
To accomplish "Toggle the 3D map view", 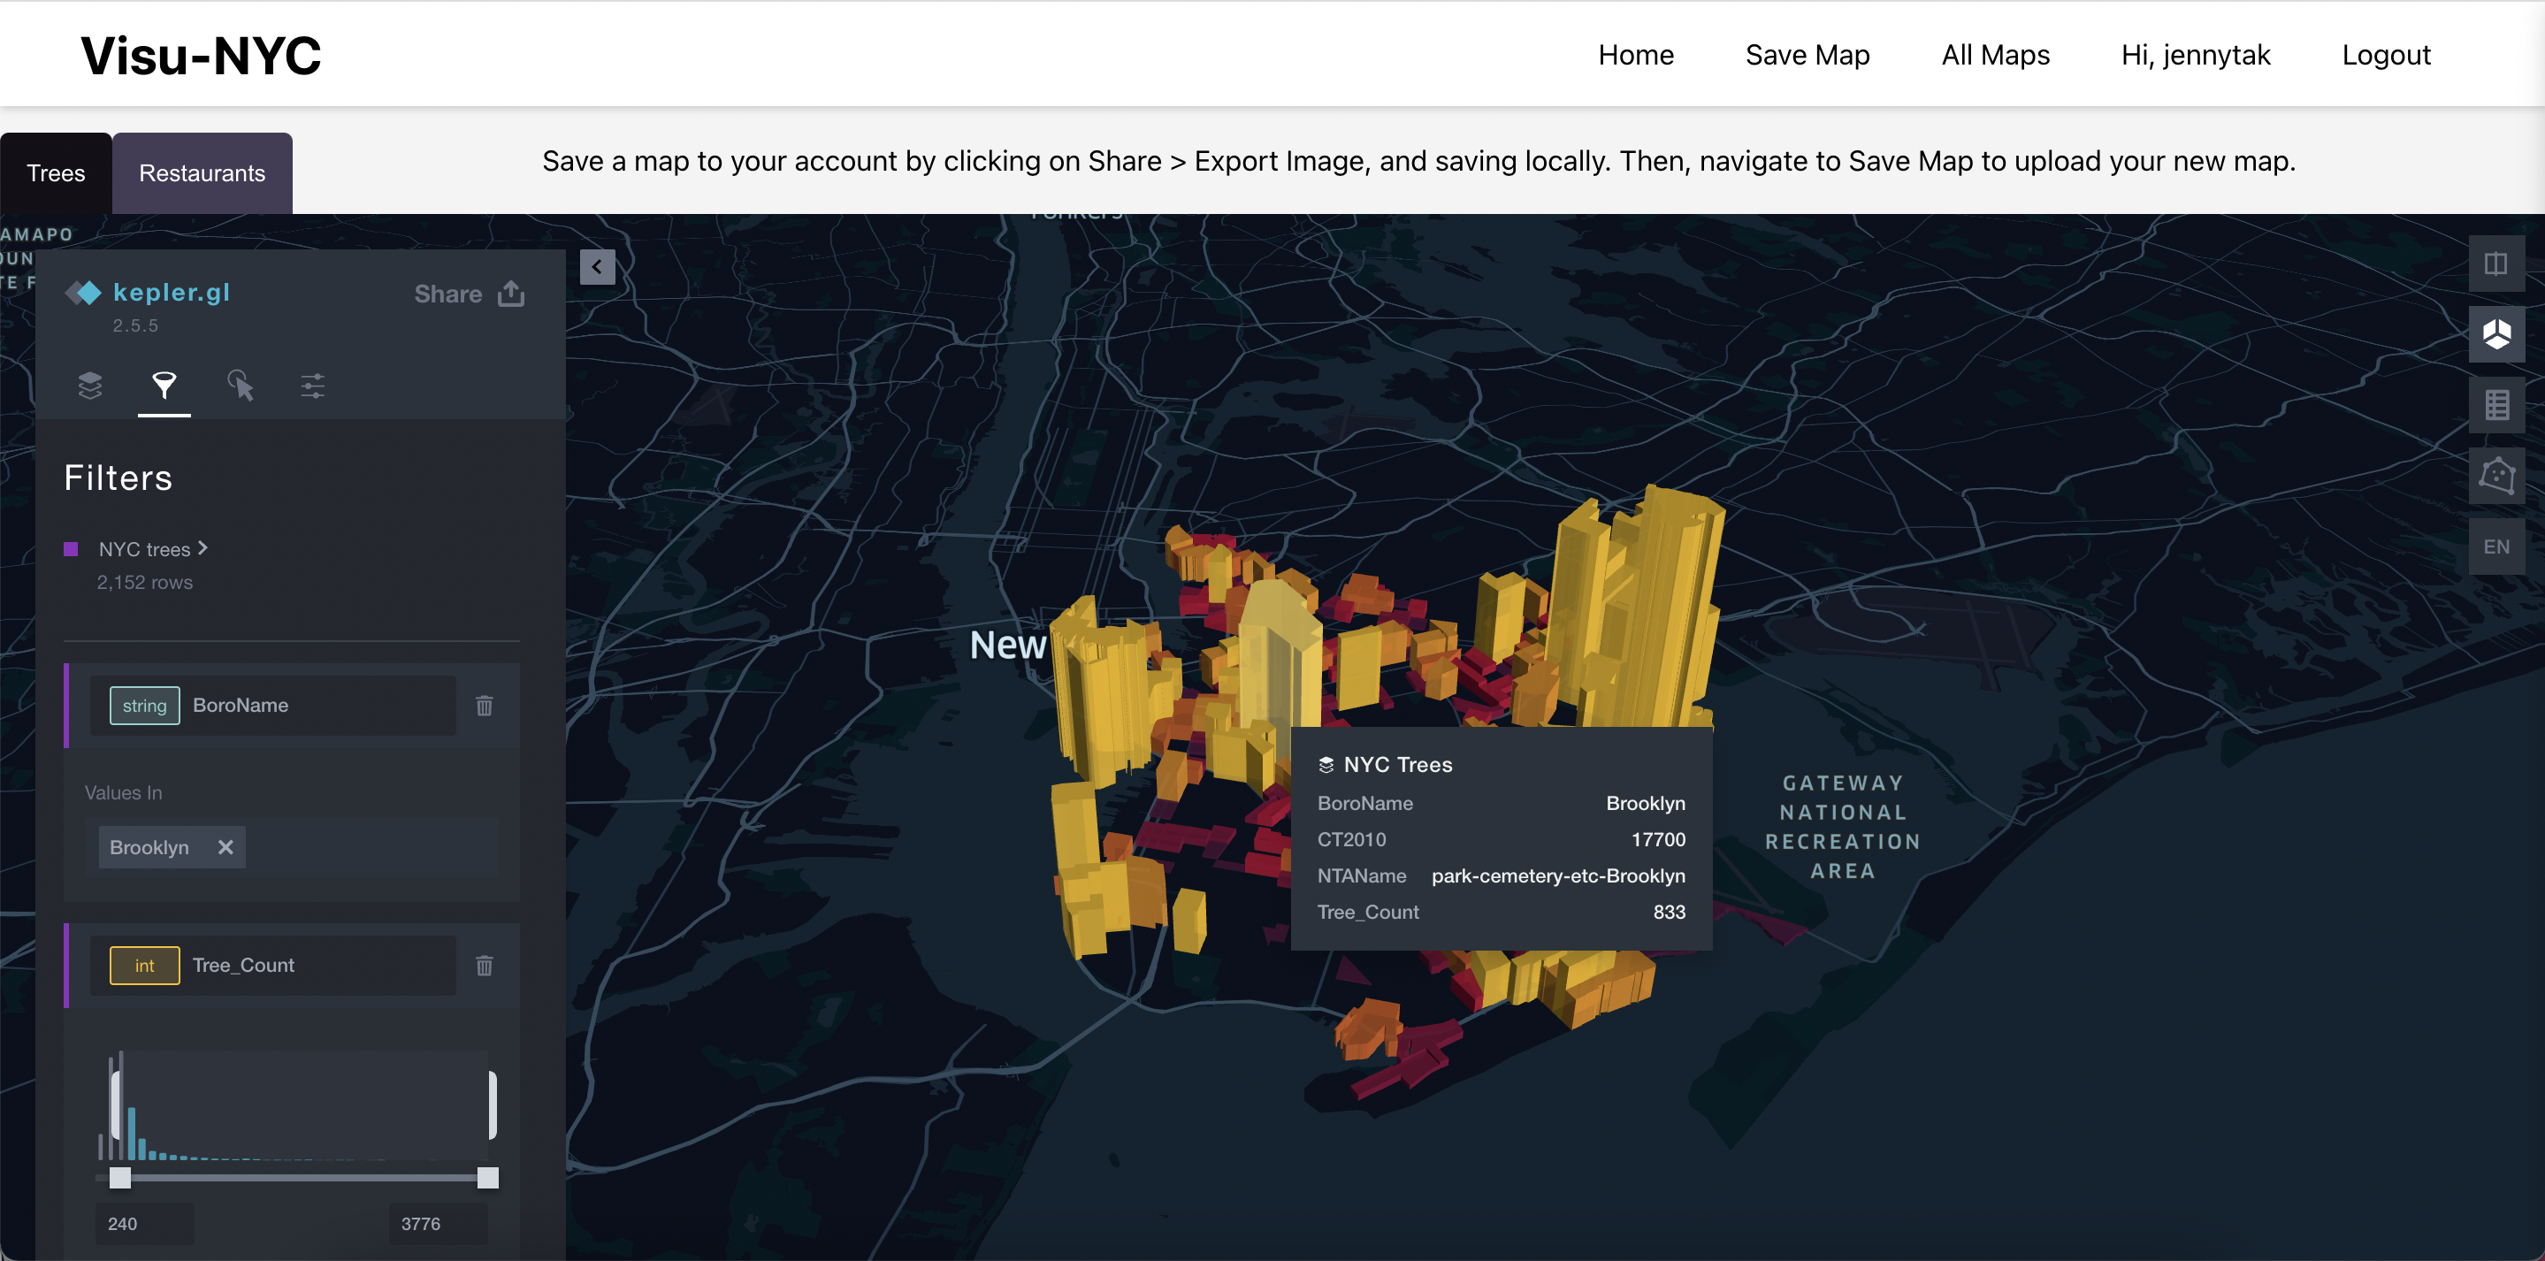I will [2495, 334].
